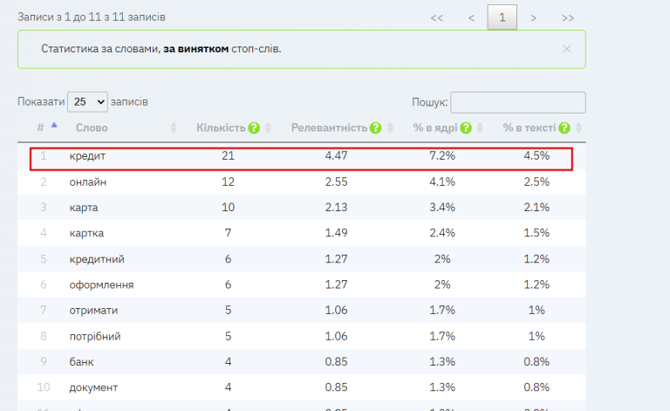Viewport: 670px width, 411px height.
Task: Click 1% in отримати row
Action: [537, 310]
